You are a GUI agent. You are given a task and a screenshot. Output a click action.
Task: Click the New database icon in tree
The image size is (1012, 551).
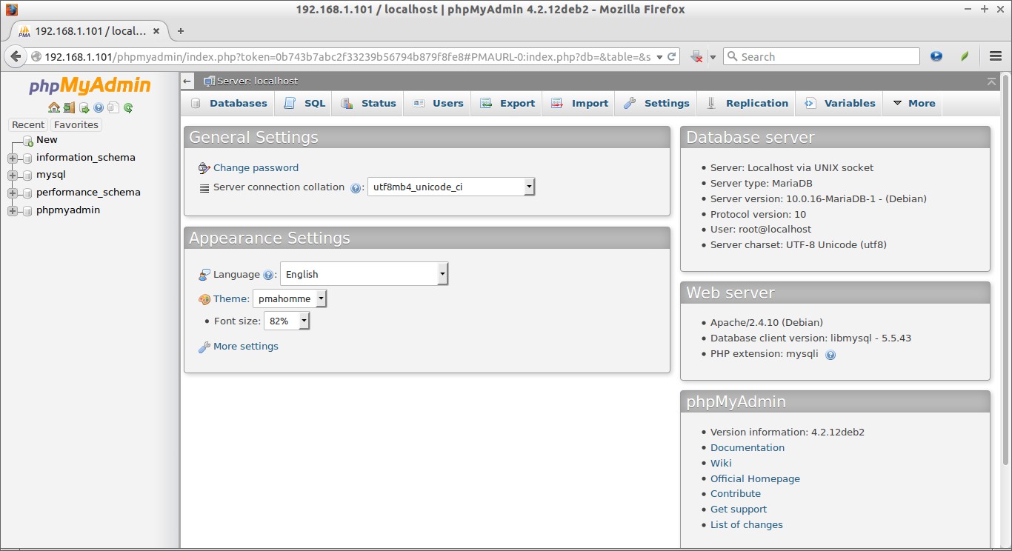pyautogui.click(x=28, y=141)
